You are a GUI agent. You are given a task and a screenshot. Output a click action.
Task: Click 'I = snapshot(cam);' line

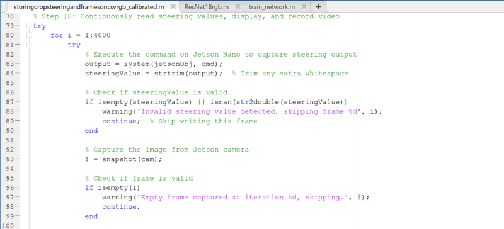pos(123,159)
